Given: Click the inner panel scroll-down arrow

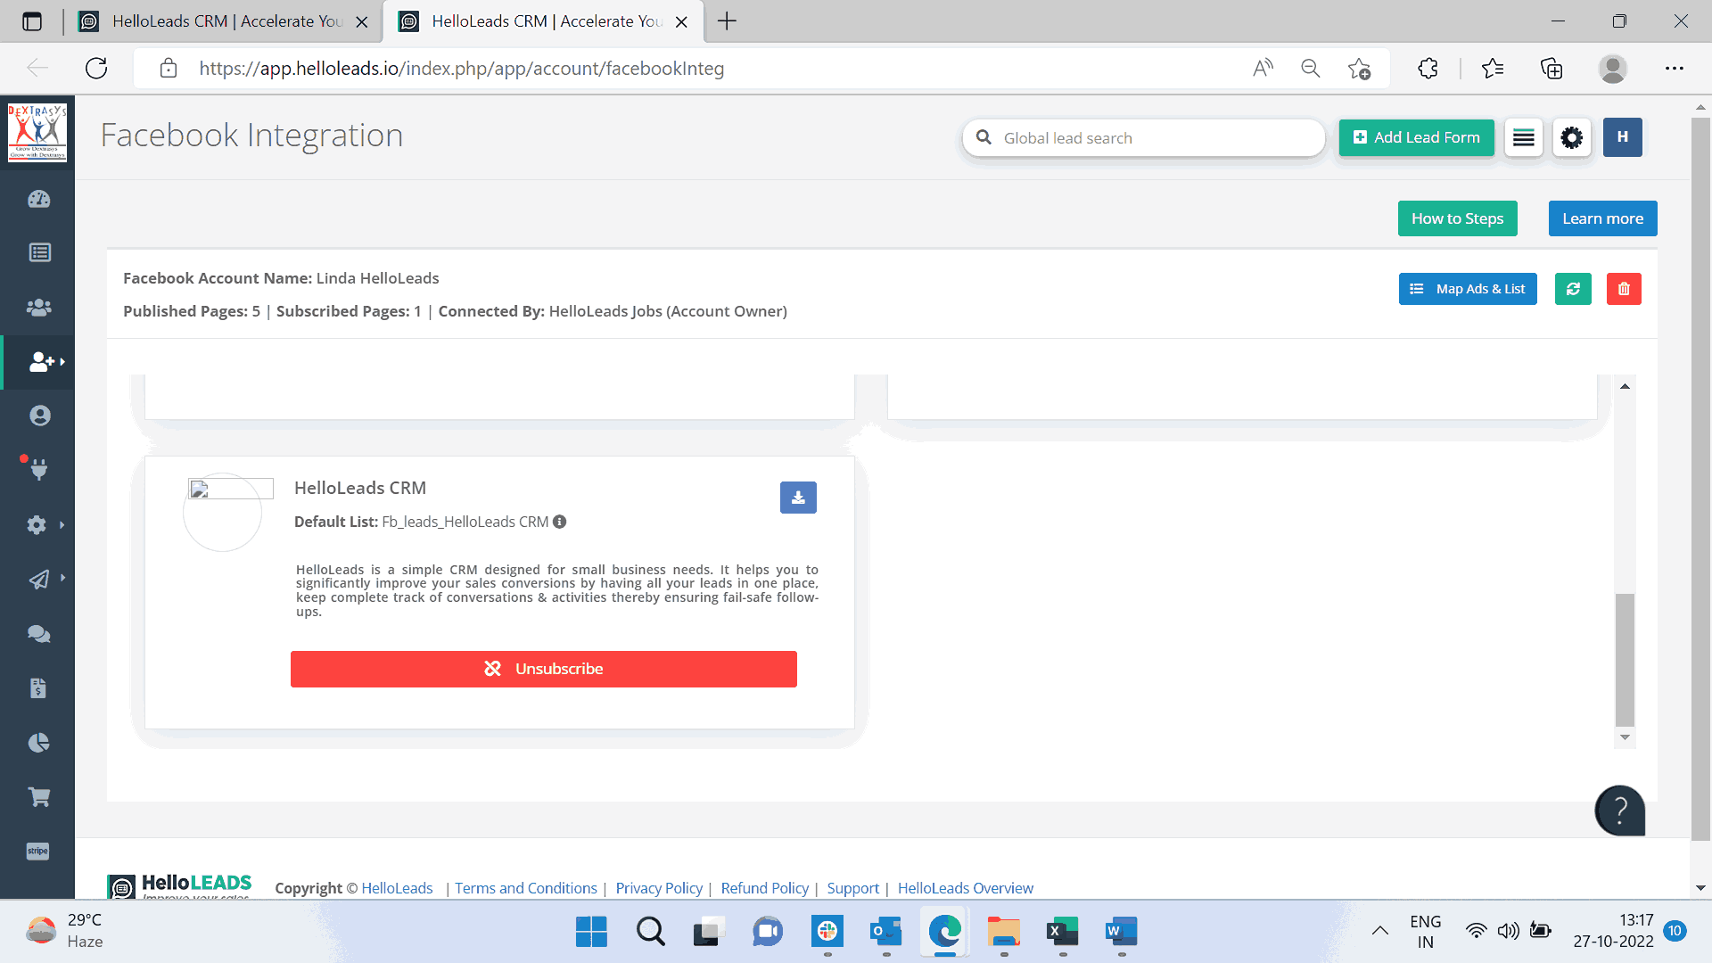Looking at the screenshot, I should pos(1626,737).
